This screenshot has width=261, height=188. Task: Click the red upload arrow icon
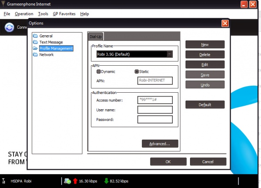(x=75, y=181)
